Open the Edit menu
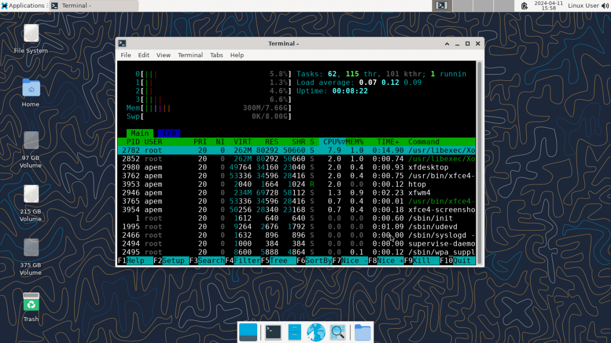The image size is (611, 343). click(x=144, y=55)
